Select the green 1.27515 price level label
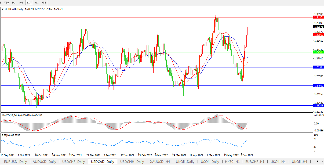Image resolution: width=324 pixels, height=165 pixels. tap(318, 52)
